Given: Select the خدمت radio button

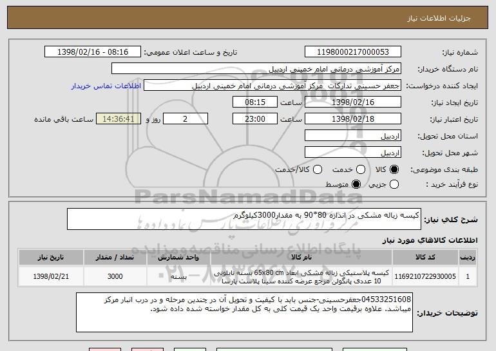Looking at the screenshot, I should (361, 170).
